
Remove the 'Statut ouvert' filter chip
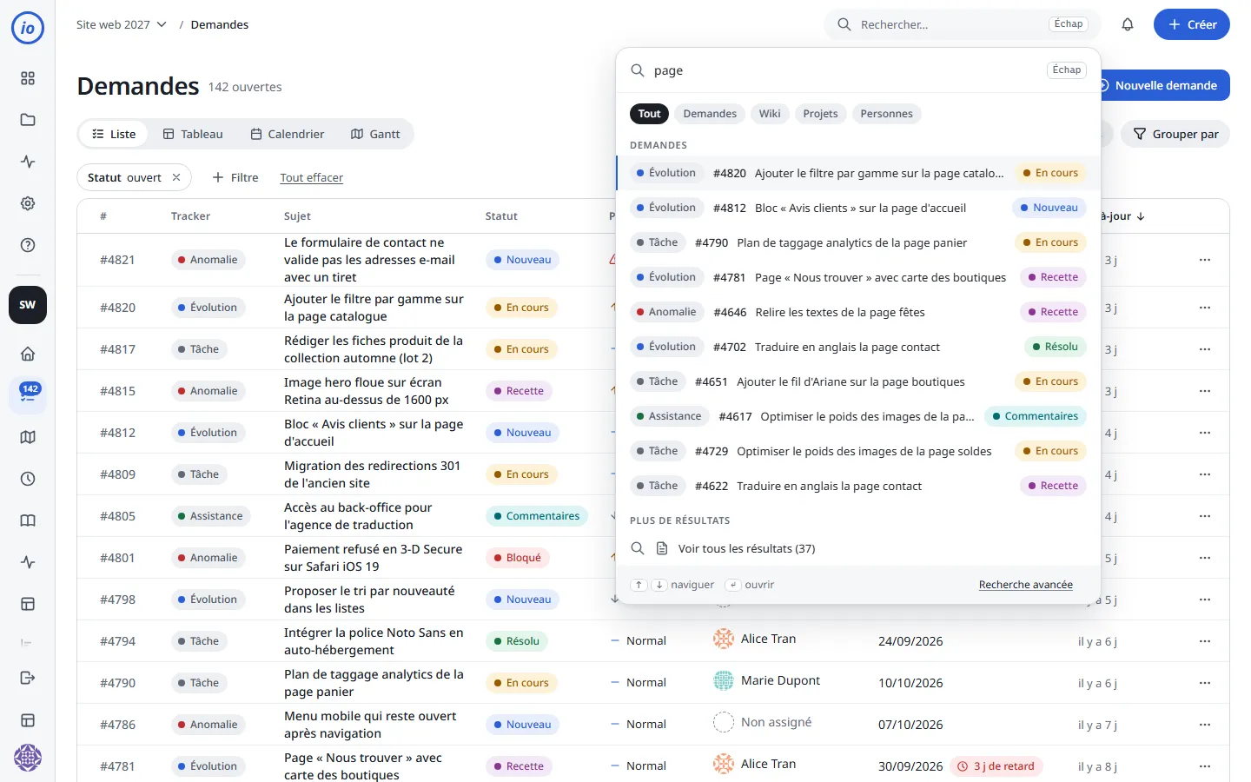(176, 177)
